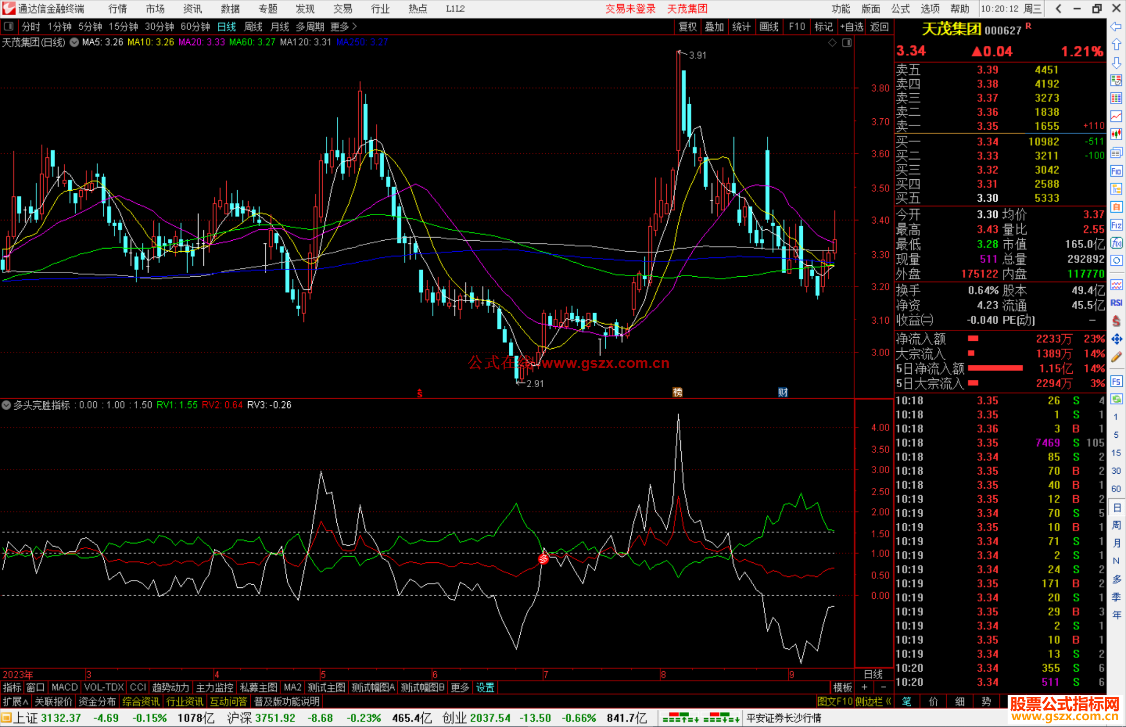Toggle the chart panel layout icon top-right
This screenshot has width=1126, height=727.
click(847, 43)
